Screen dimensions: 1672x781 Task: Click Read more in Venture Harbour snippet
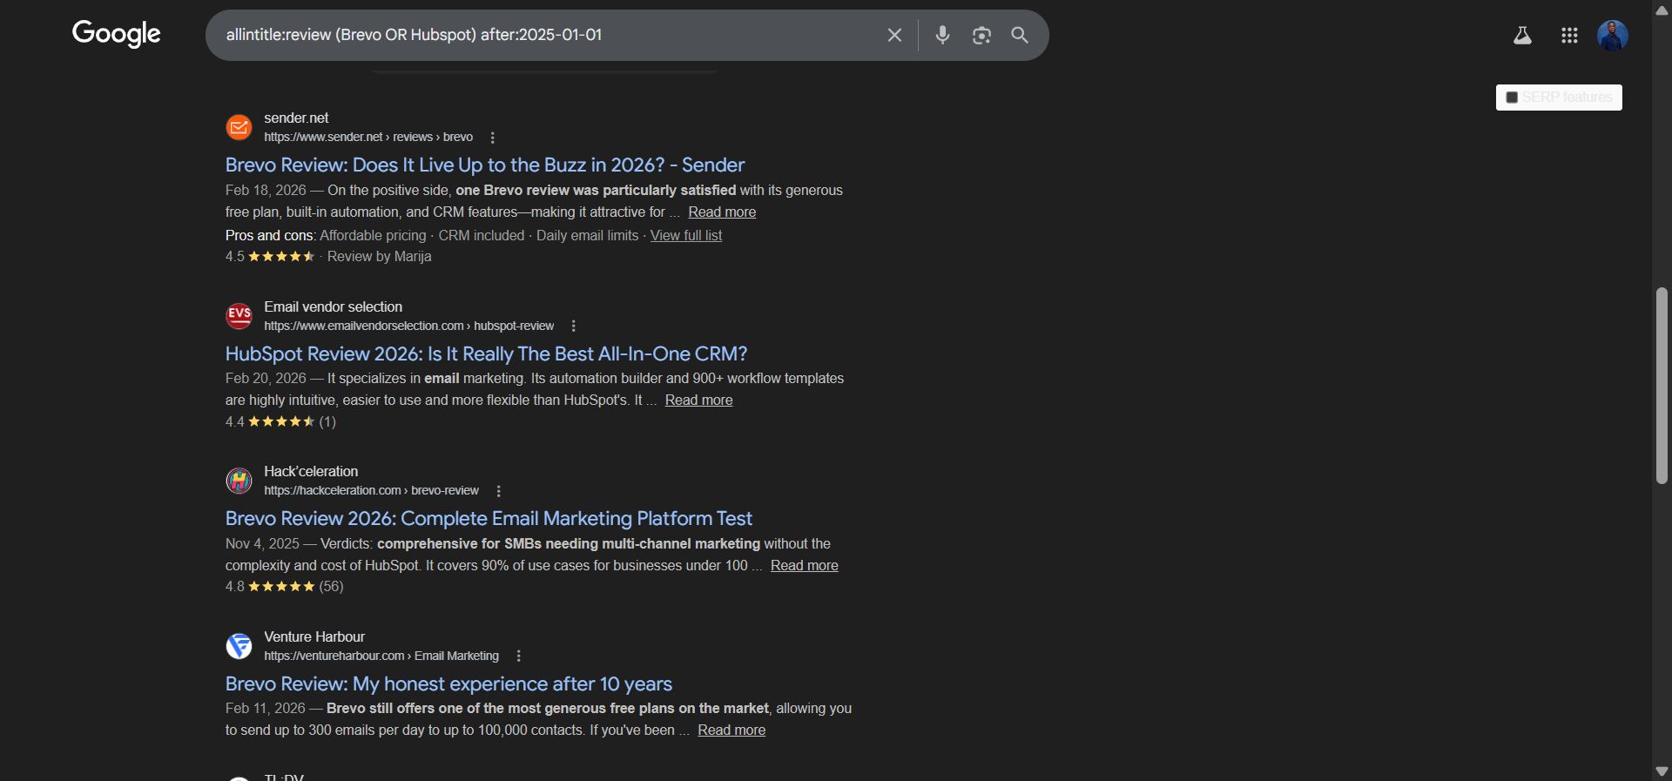tap(731, 730)
